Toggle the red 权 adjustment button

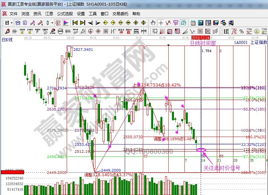(58, 23)
